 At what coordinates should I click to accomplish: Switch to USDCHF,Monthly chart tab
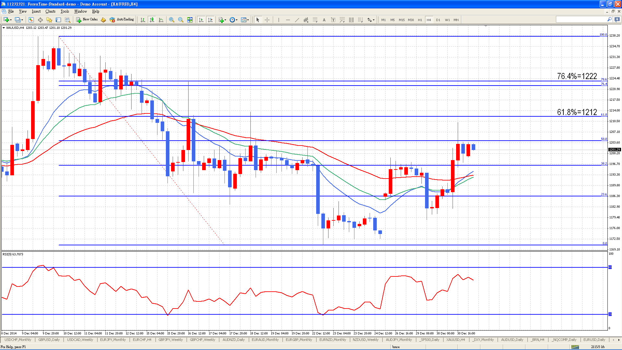(18, 340)
